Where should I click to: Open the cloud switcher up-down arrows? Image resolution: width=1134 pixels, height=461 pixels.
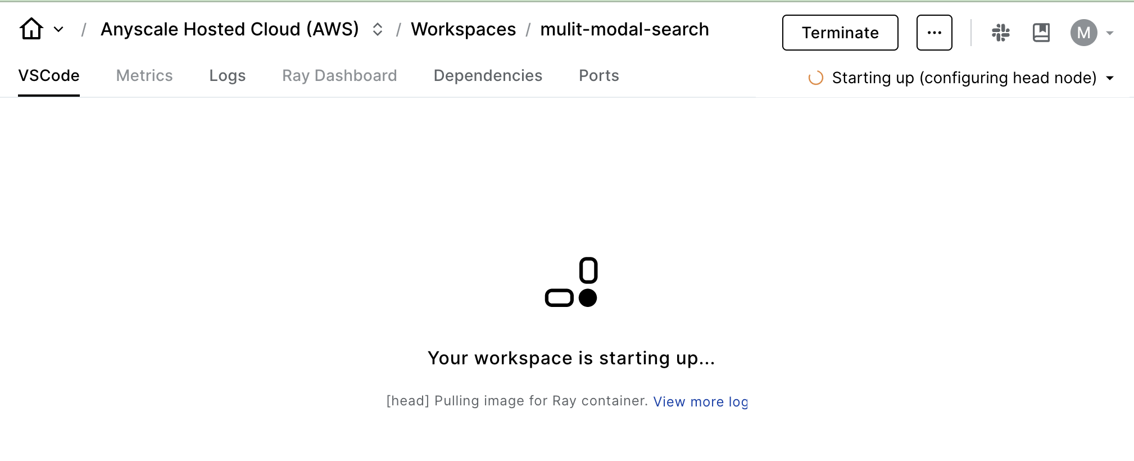378,29
